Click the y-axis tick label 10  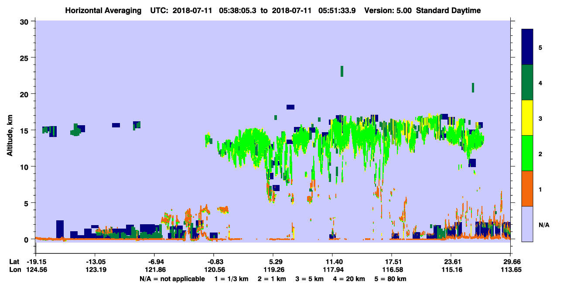pyautogui.click(x=25, y=167)
